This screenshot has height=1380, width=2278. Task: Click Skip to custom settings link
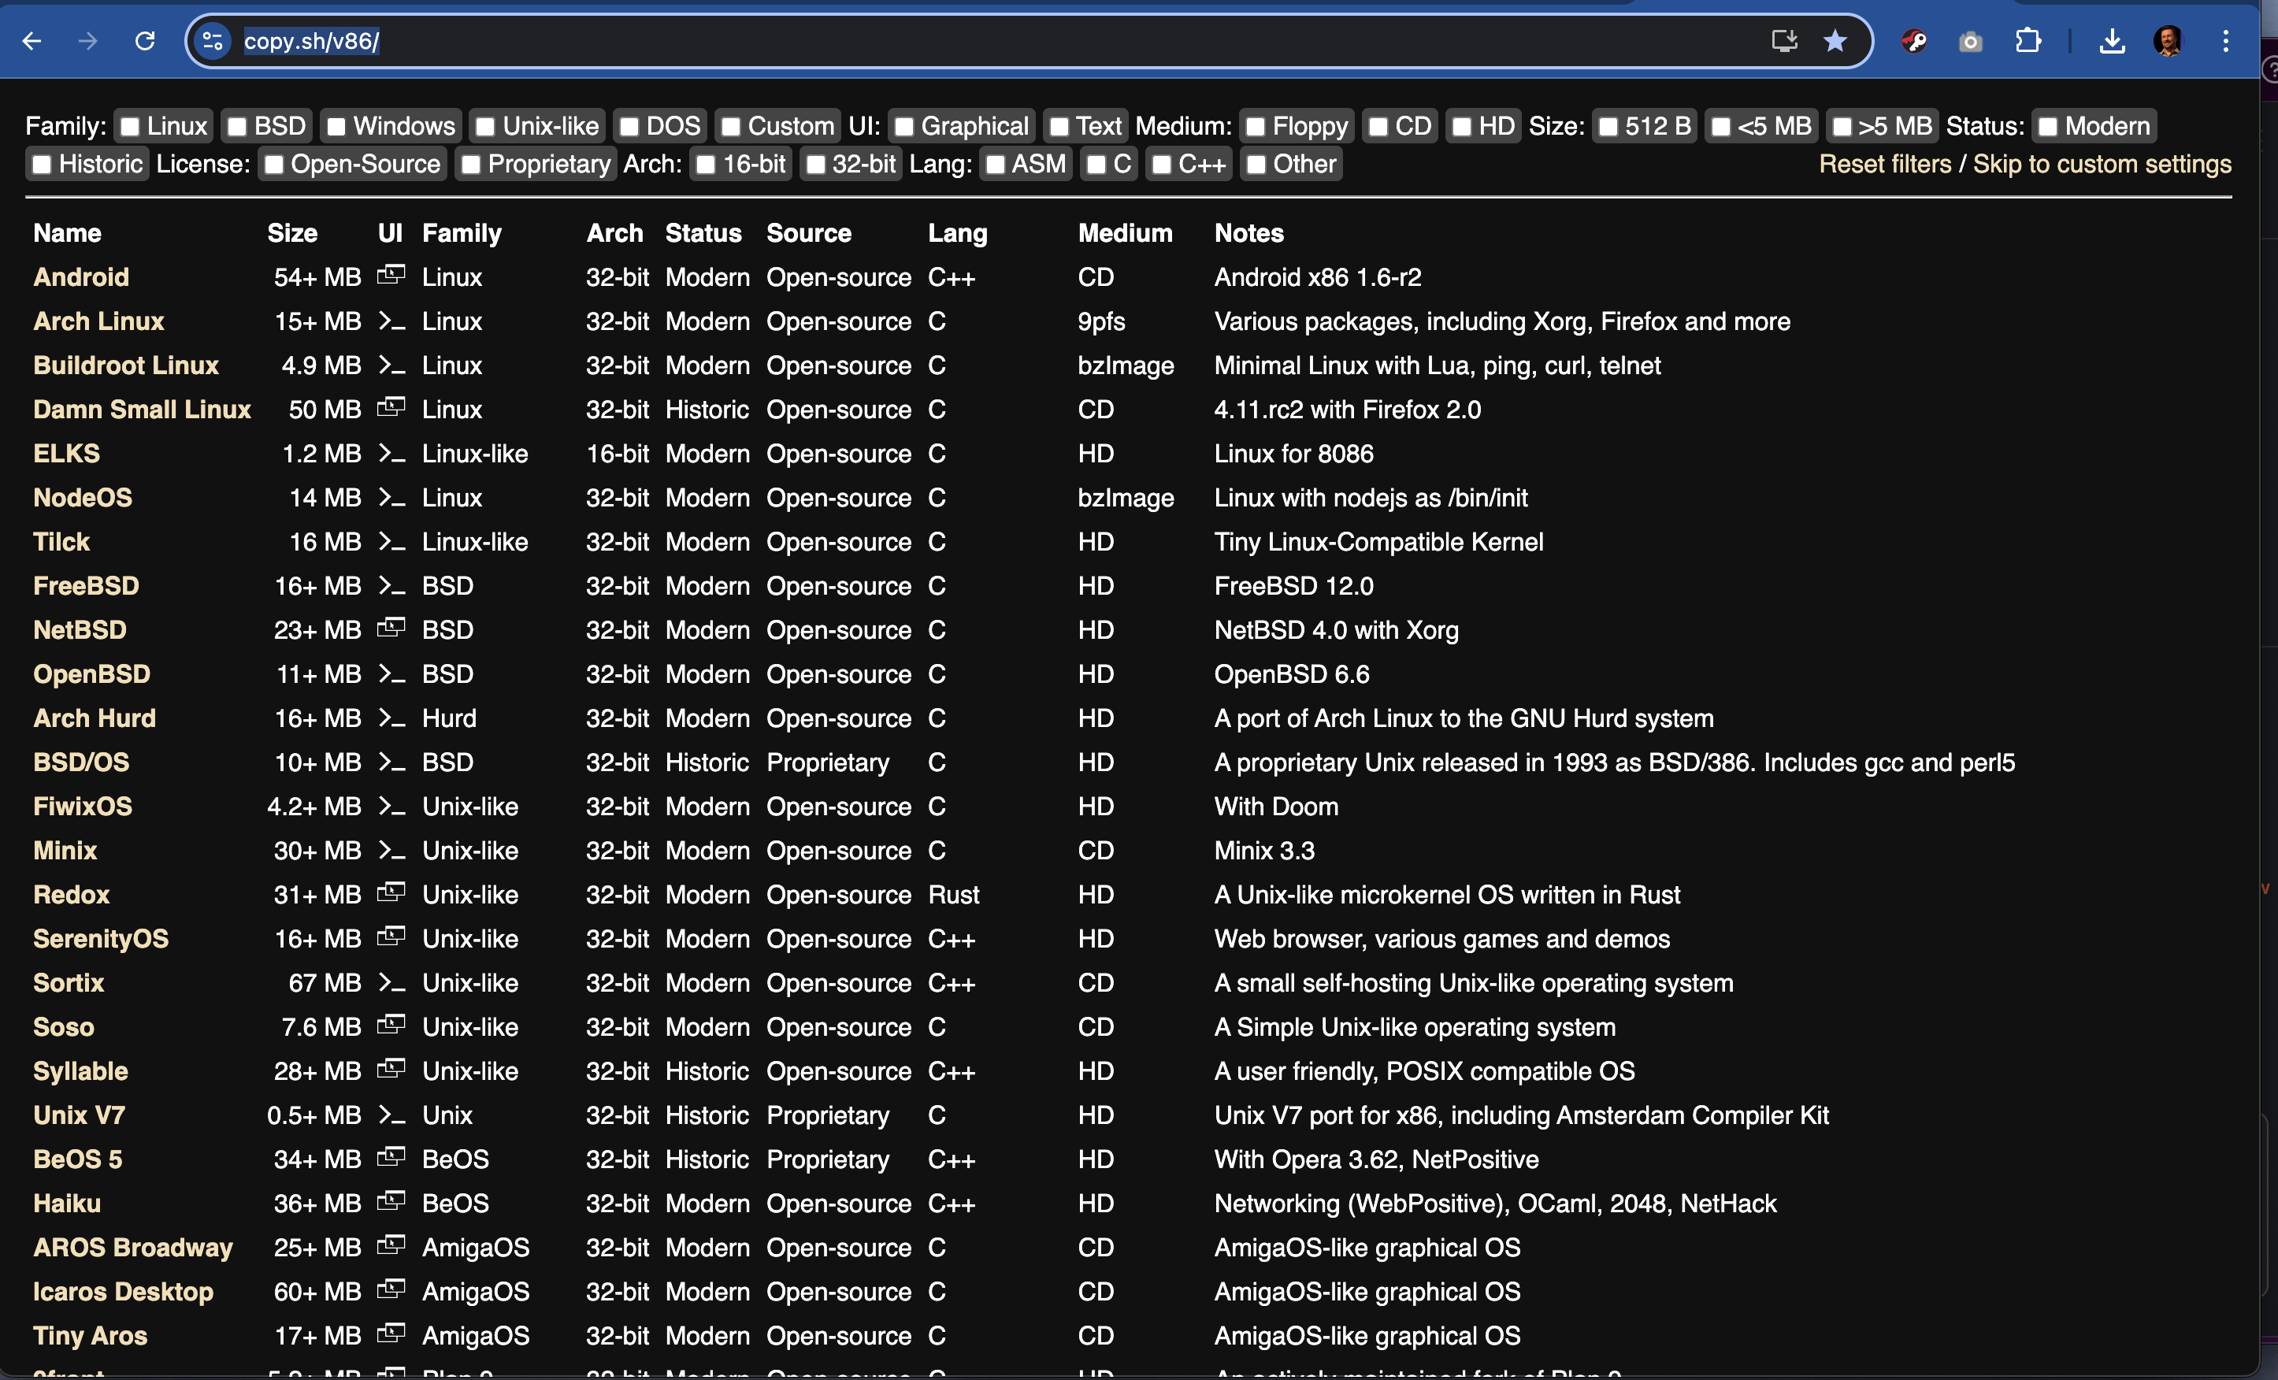click(2102, 165)
